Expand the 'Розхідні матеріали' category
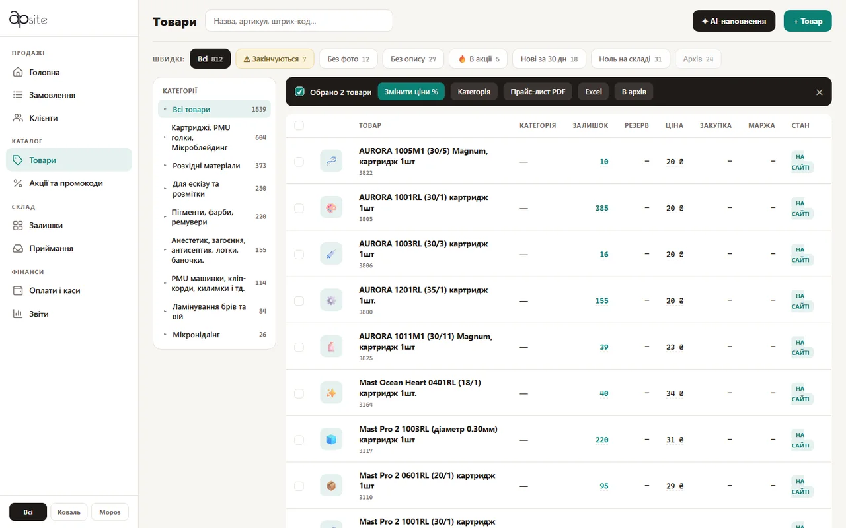846x528 pixels. 165,166
